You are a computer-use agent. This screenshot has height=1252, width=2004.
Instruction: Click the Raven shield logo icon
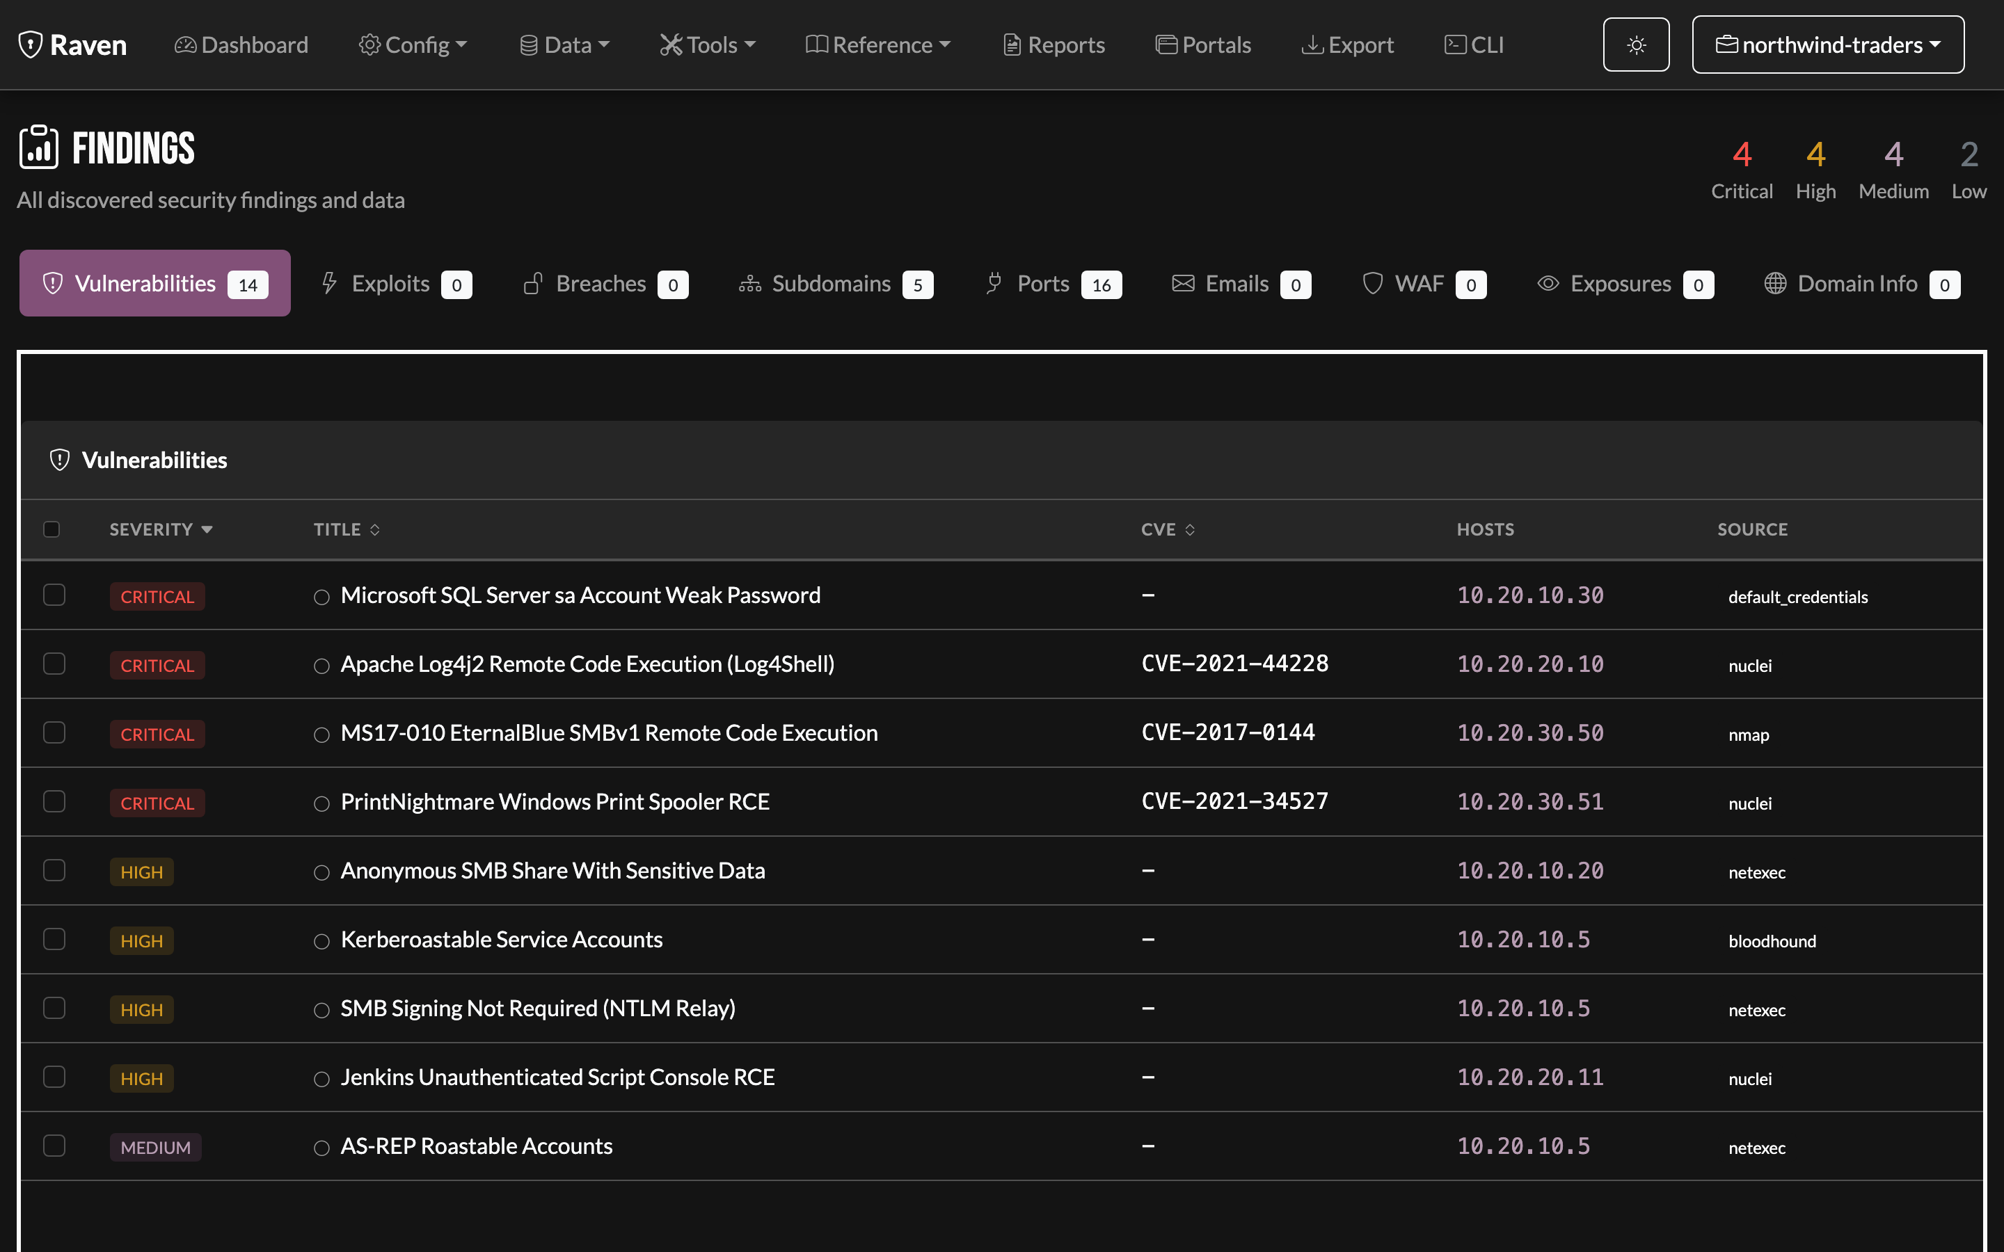pos(31,45)
